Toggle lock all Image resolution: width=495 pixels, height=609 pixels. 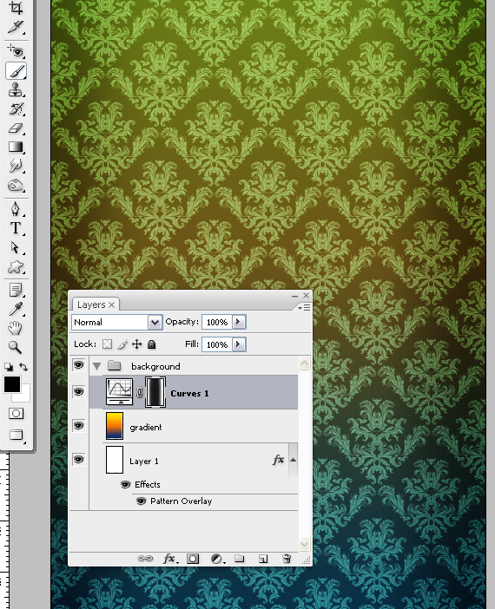[x=152, y=344]
